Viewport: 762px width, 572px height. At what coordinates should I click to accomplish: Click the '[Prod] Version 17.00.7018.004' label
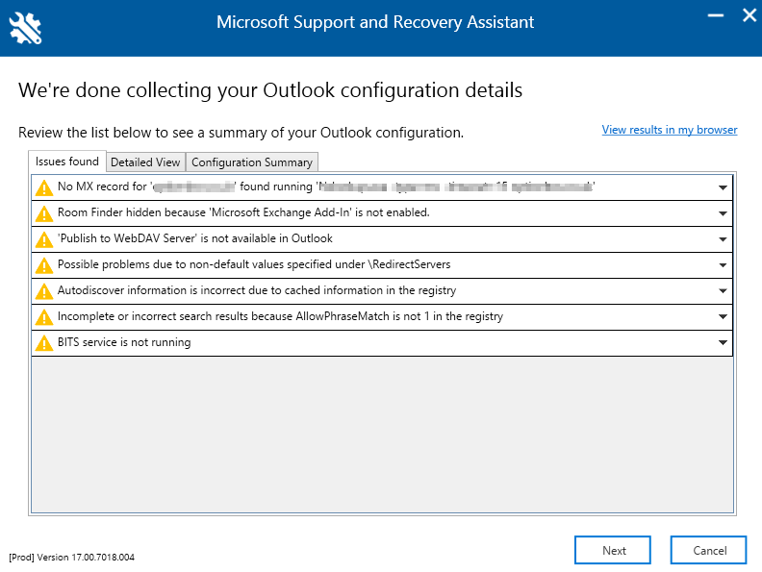71,557
